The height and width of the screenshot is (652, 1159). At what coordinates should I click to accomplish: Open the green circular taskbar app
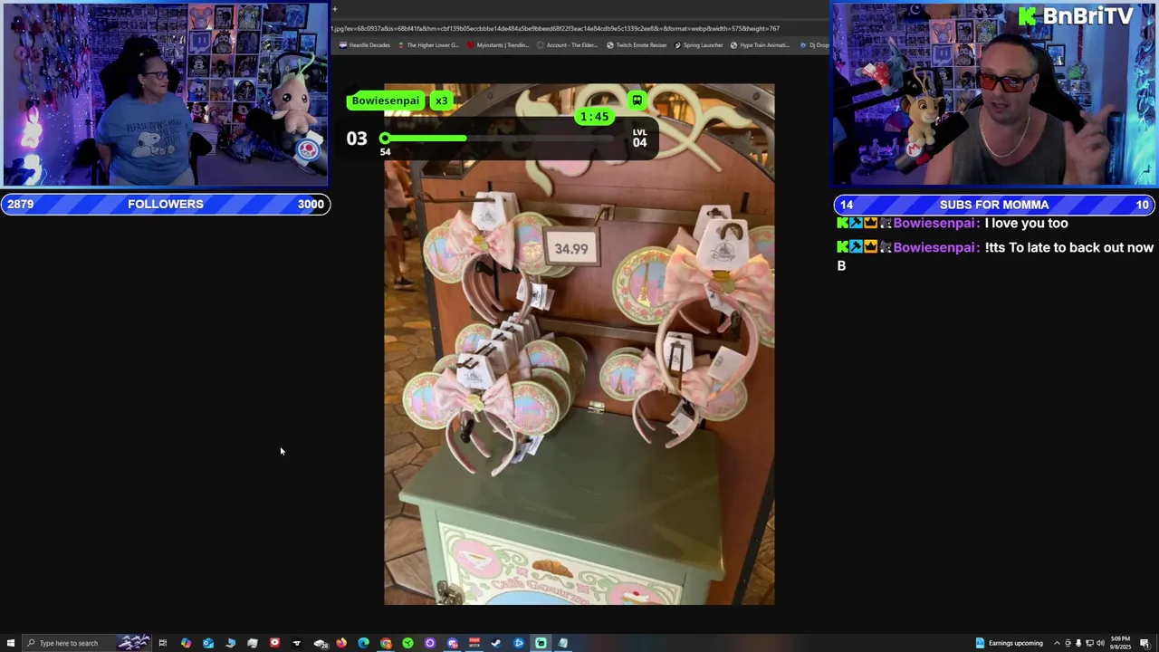point(407,643)
